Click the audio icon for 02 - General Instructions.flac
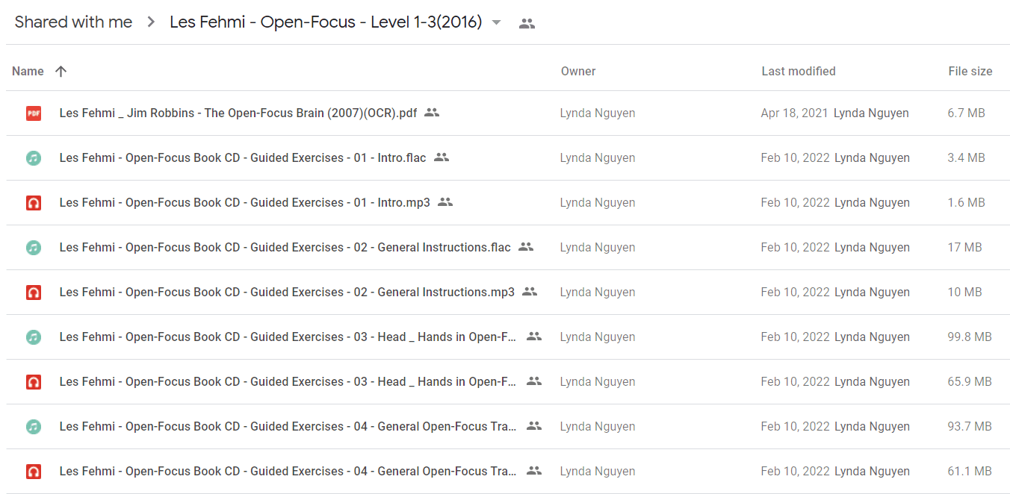Image resolution: width=1010 pixels, height=494 pixels. click(34, 248)
